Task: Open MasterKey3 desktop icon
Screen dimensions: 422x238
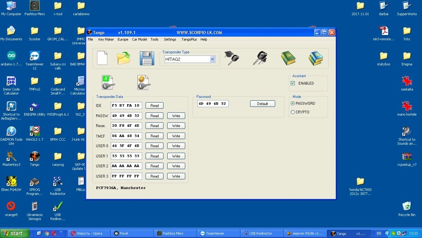Action: point(11,159)
